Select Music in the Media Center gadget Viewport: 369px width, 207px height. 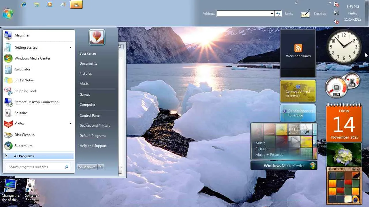(x=260, y=143)
